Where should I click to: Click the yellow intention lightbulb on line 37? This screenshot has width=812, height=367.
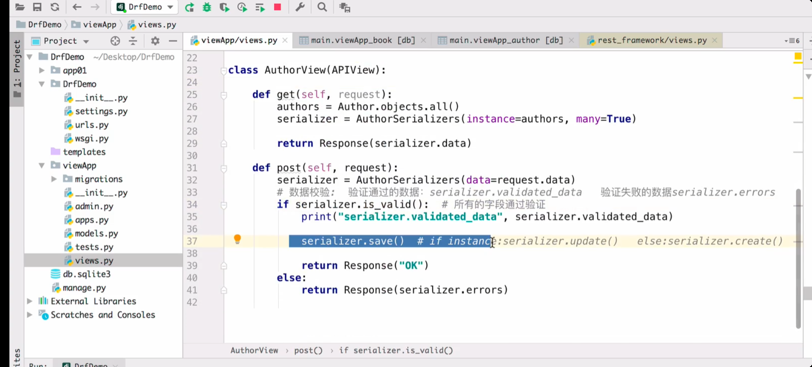tap(237, 239)
